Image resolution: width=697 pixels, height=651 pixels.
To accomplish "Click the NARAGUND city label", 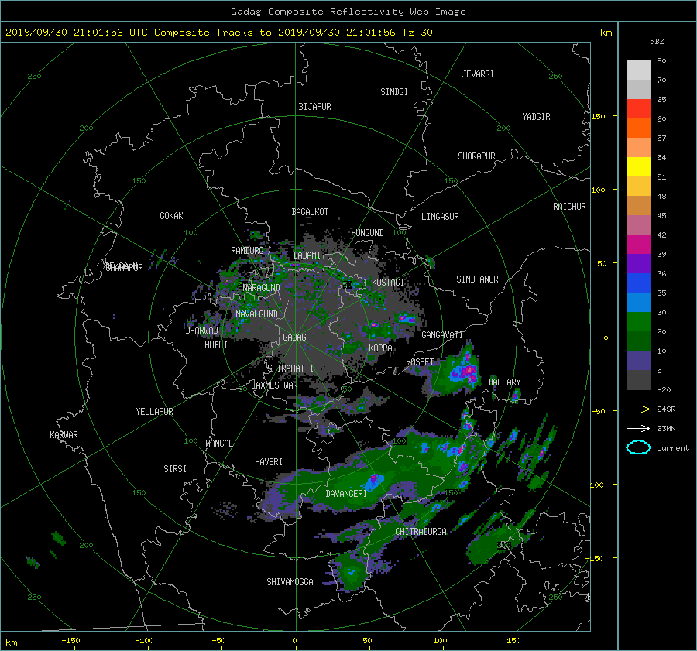I will point(262,288).
